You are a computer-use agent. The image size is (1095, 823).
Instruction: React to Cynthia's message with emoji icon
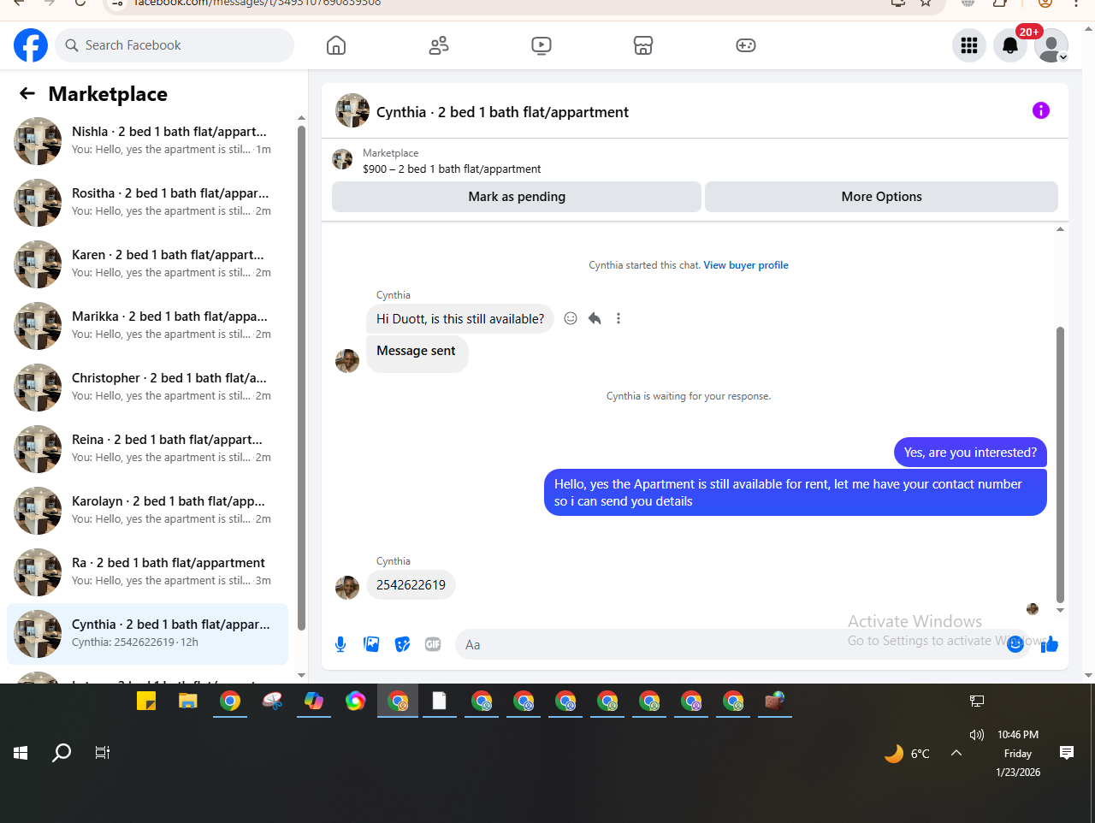click(x=571, y=318)
